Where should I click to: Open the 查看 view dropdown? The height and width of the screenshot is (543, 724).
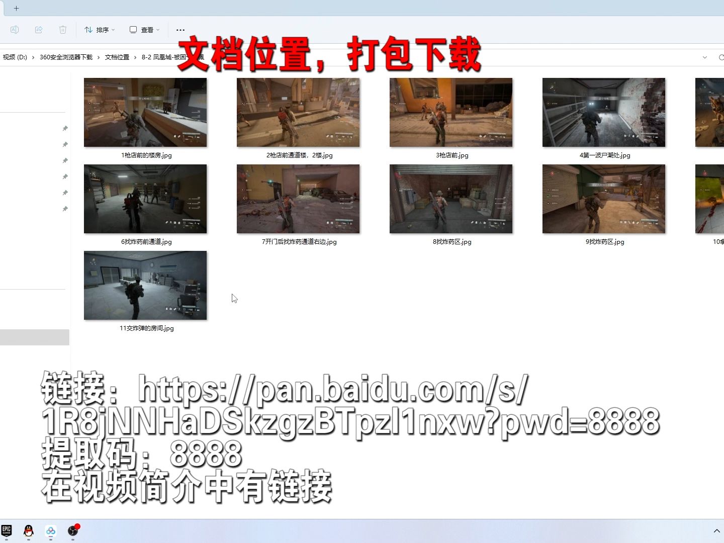point(144,30)
